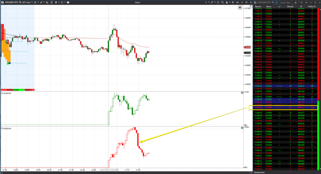Open the search icon in Chart window
Image resolution: width=321 pixels, height=174 pixels.
(20, 2)
